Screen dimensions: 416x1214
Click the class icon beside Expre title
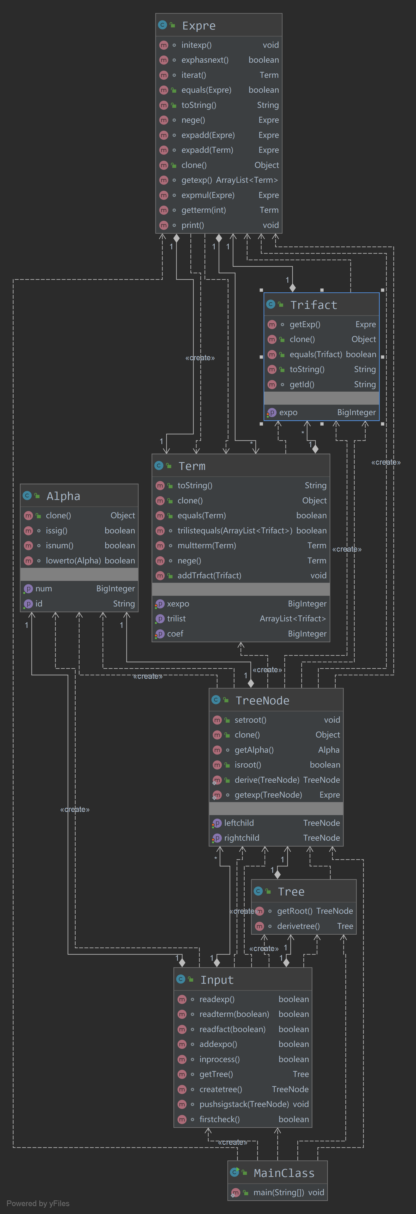tap(162, 25)
